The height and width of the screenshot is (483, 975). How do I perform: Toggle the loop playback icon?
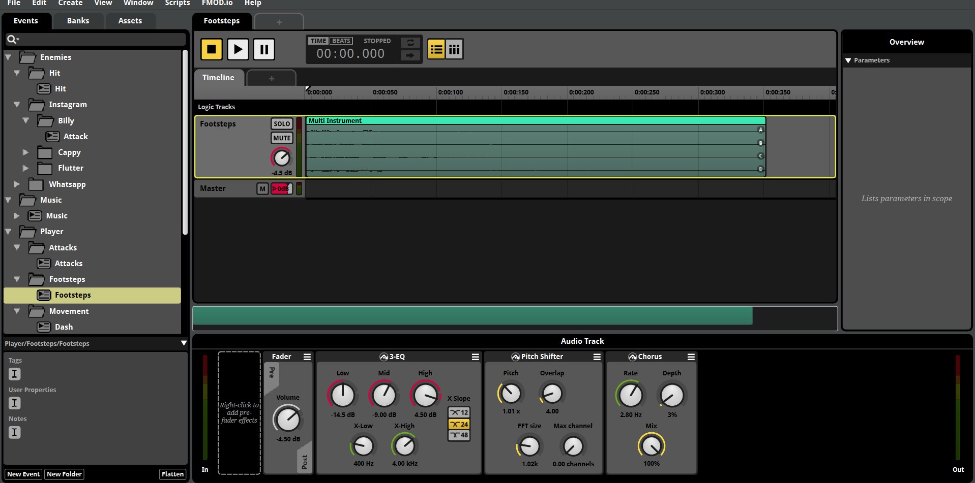pyautogui.click(x=410, y=43)
